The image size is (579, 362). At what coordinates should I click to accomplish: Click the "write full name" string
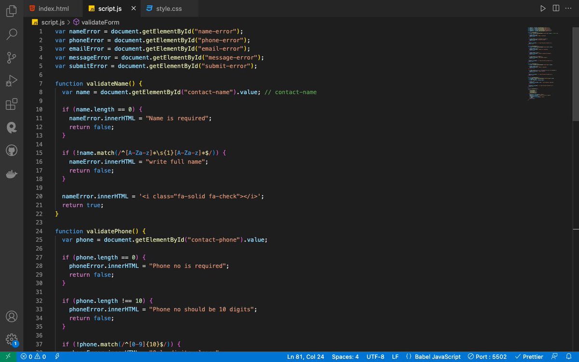click(x=175, y=161)
